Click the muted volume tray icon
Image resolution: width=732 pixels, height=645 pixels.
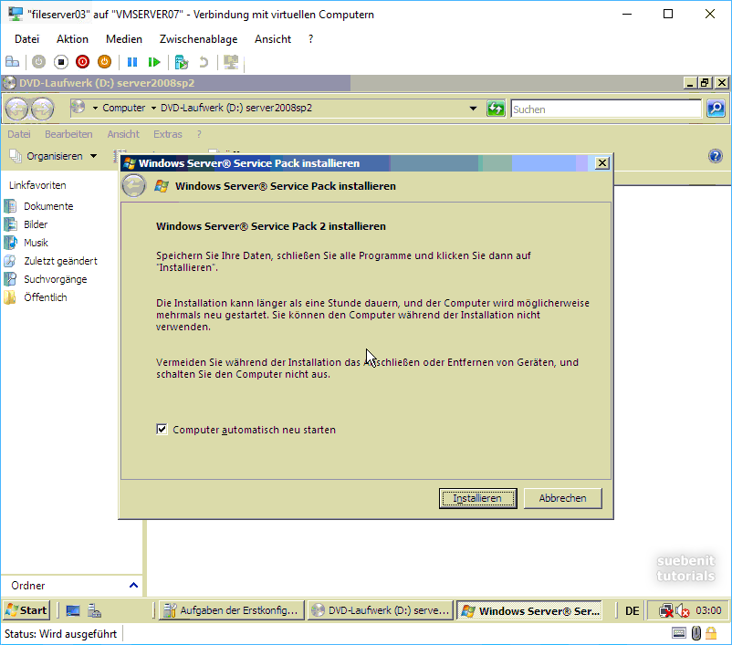pos(683,610)
